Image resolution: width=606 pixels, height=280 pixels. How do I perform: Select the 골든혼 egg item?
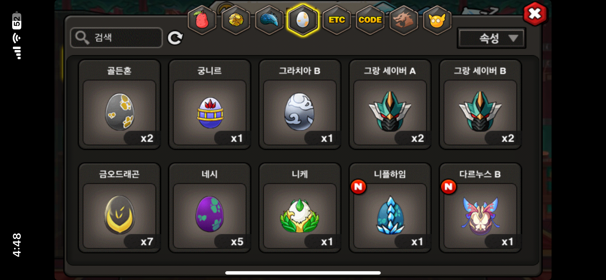click(x=119, y=104)
